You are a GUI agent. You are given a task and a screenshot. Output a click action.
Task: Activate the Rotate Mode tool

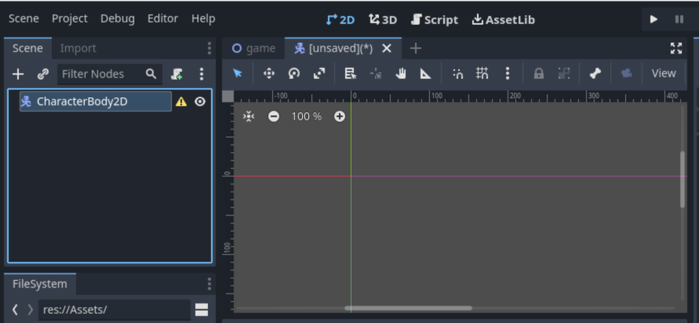294,74
